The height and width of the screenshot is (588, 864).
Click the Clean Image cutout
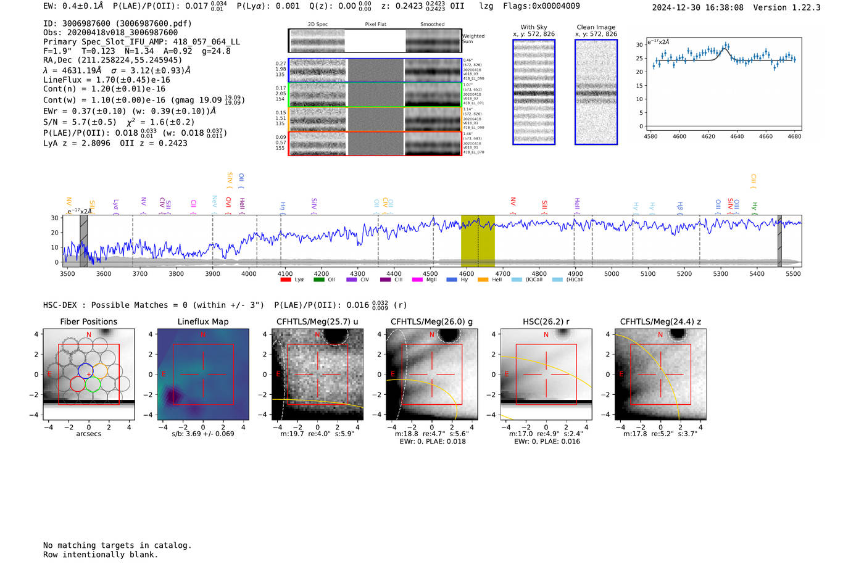tap(596, 92)
